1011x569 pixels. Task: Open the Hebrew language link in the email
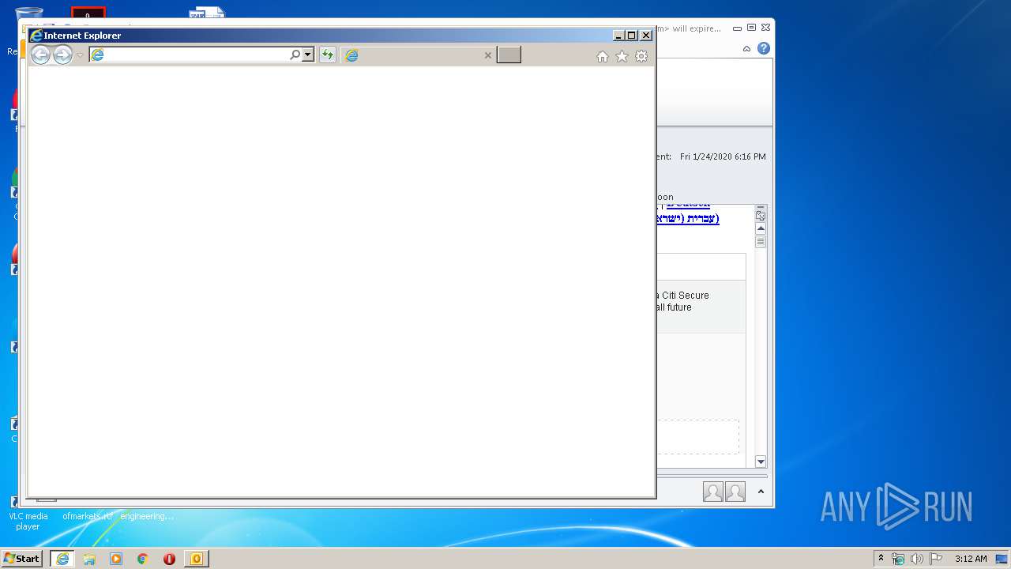point(688,219)
